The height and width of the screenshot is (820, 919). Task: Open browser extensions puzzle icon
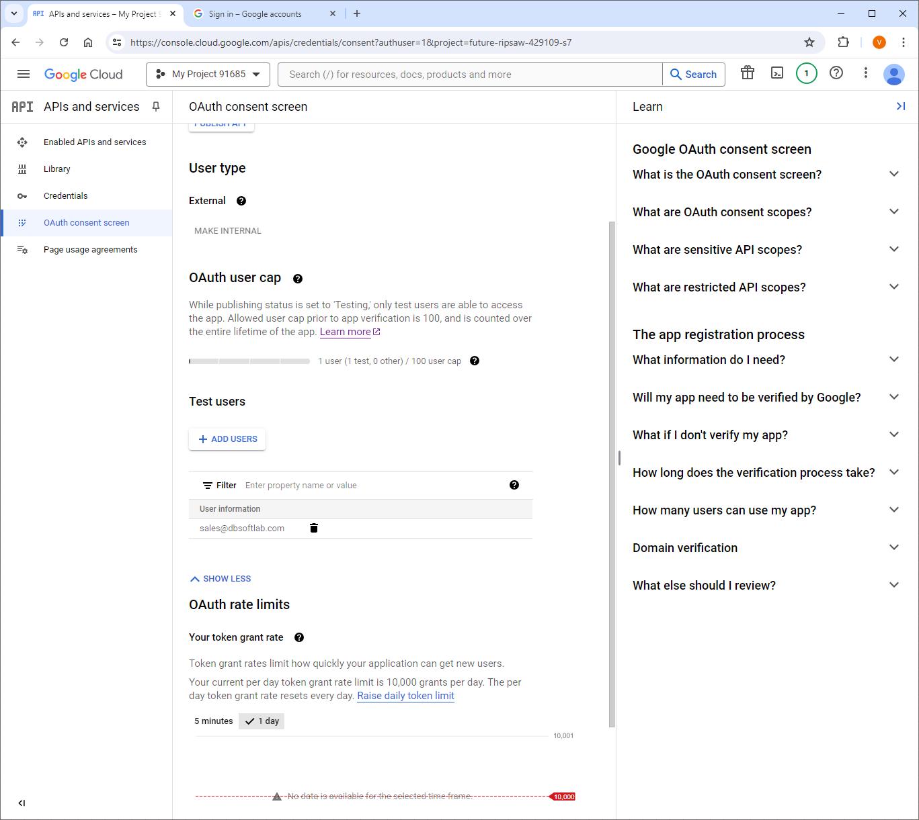click(x=843, y=42)
